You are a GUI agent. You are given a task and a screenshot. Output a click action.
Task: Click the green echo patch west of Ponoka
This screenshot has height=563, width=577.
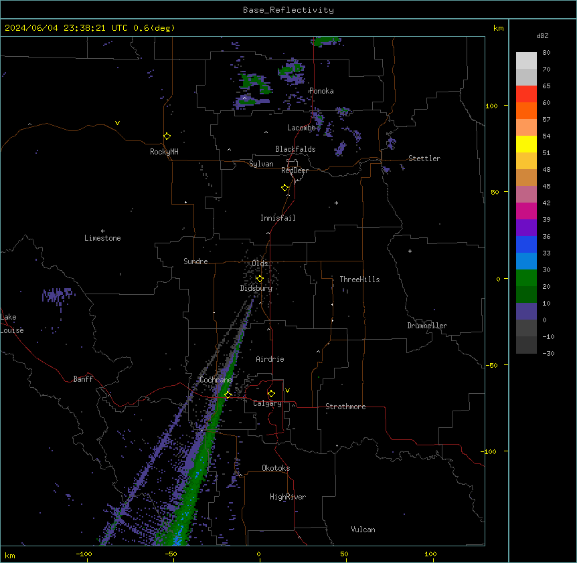point(256,84)
